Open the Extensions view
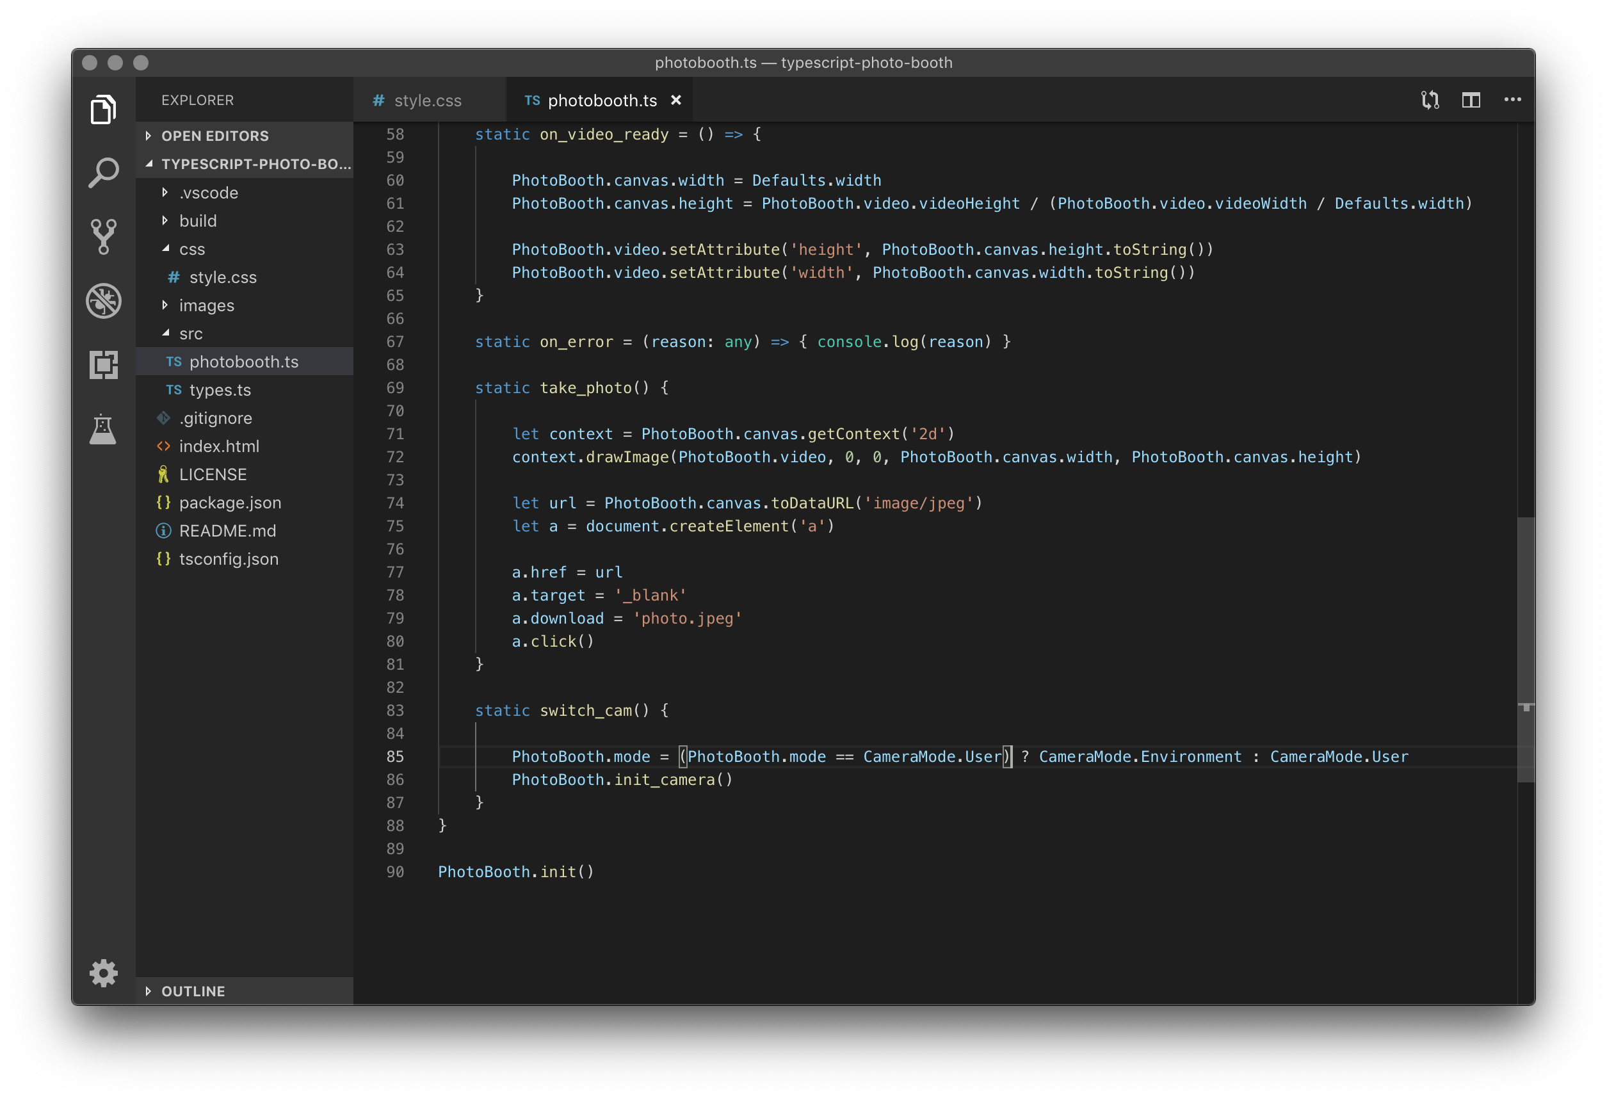Viewport: 1607px width, 1100px height. 103,365
